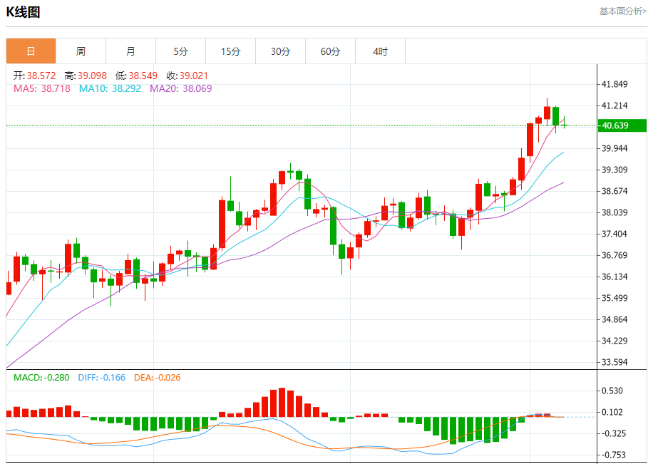This screenshot has height=464, width=653.
Task: Click the MA5 38.718 legend label
Action: (x=42, y=88)
